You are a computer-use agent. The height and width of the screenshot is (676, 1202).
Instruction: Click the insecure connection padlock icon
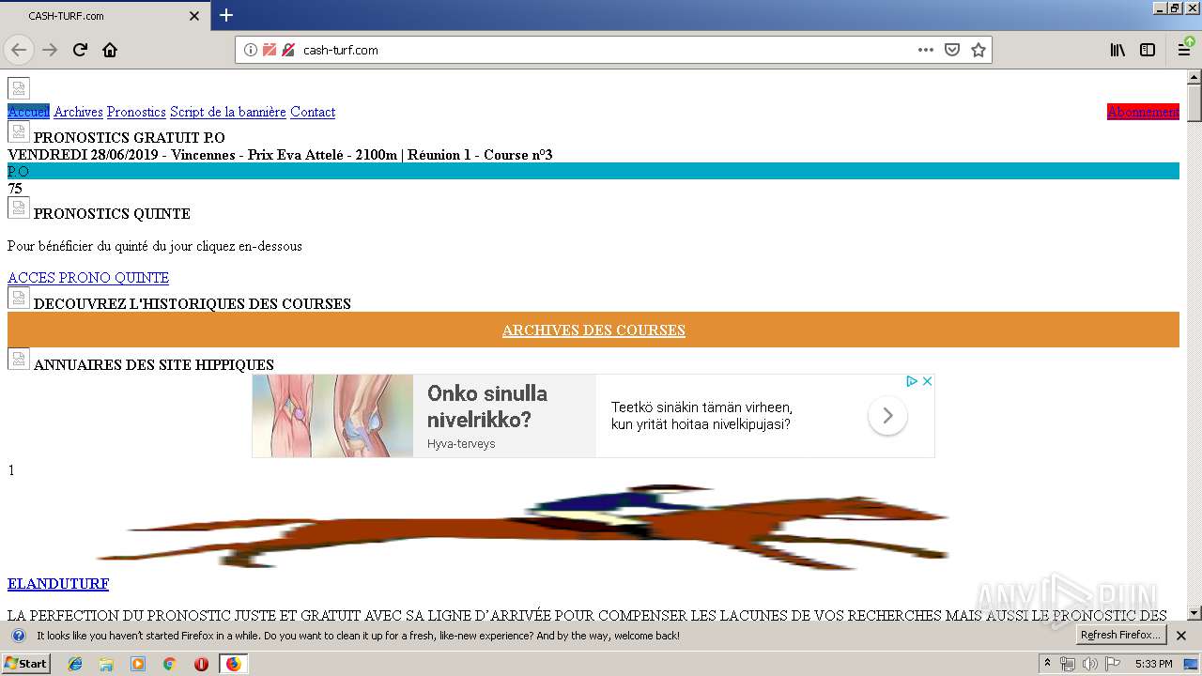click(288, 50)
